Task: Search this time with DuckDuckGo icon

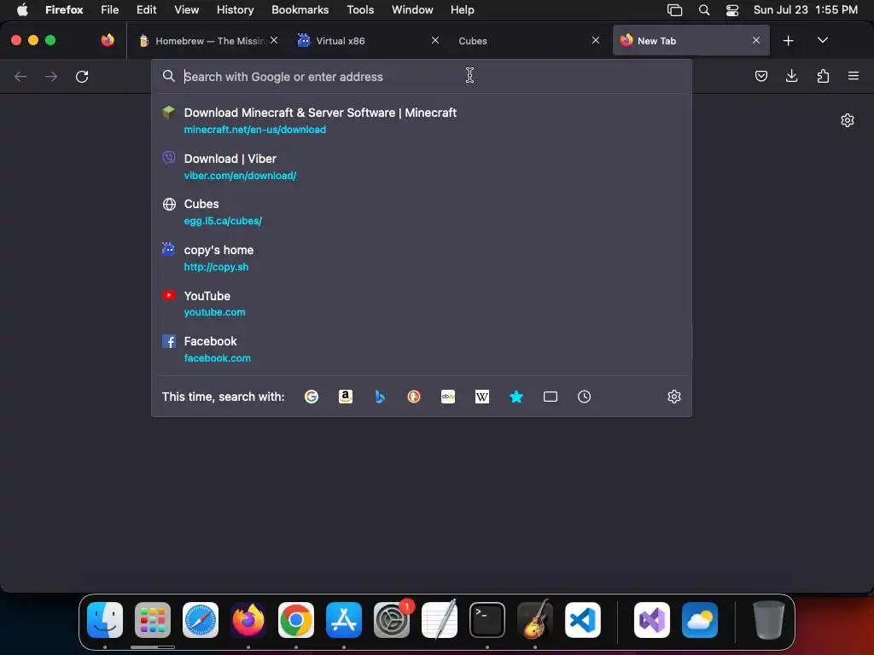Action: [x=414, y=397]
